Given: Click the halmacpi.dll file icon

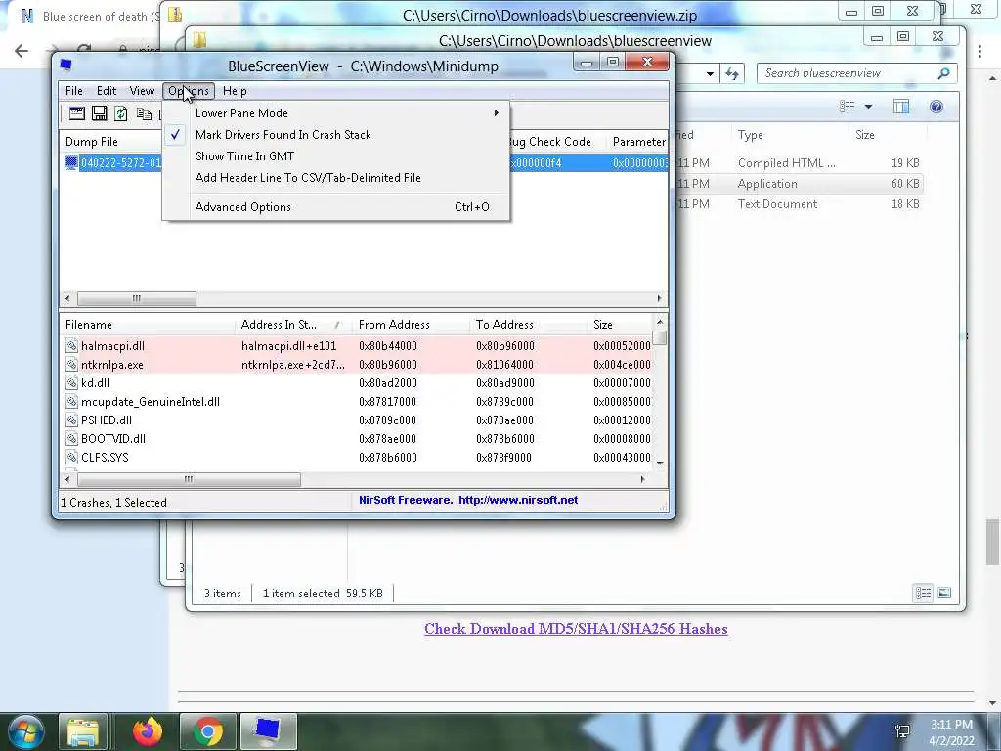Looking at the screenshot, I should [x=71, y=345].
